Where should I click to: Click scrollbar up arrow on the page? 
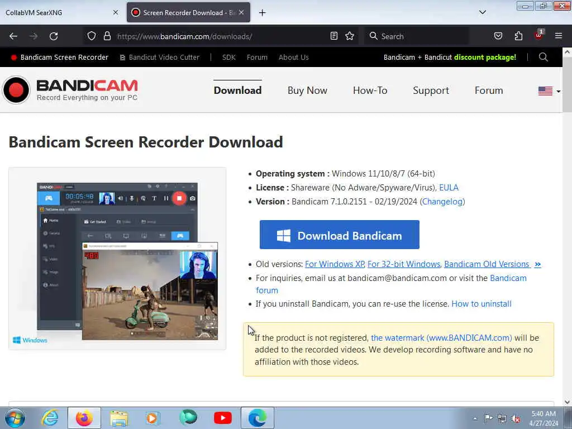click(x=567, y=52)
